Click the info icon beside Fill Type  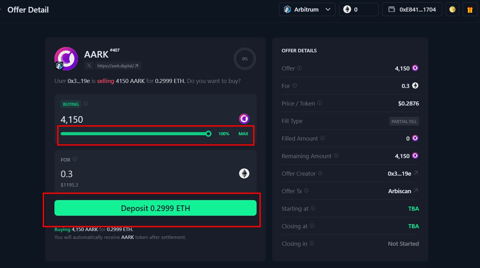(308, 121)
